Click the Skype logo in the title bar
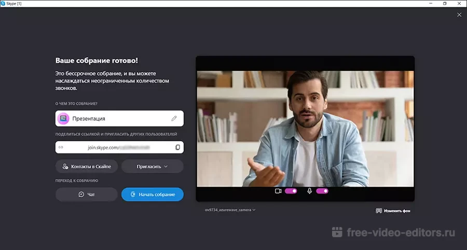467x250 pixels. click(x=4, y=3)
